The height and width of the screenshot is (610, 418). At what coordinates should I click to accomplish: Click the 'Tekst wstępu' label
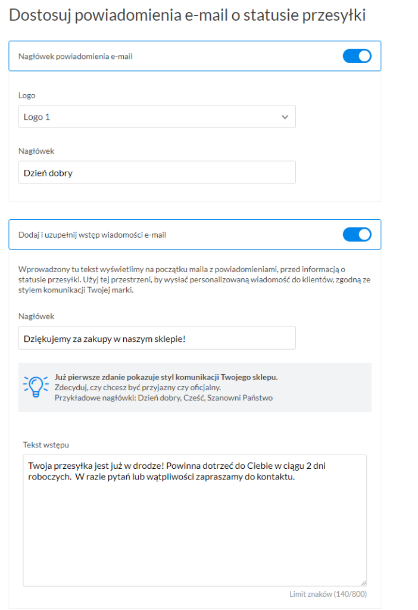(x=48, y=444)
